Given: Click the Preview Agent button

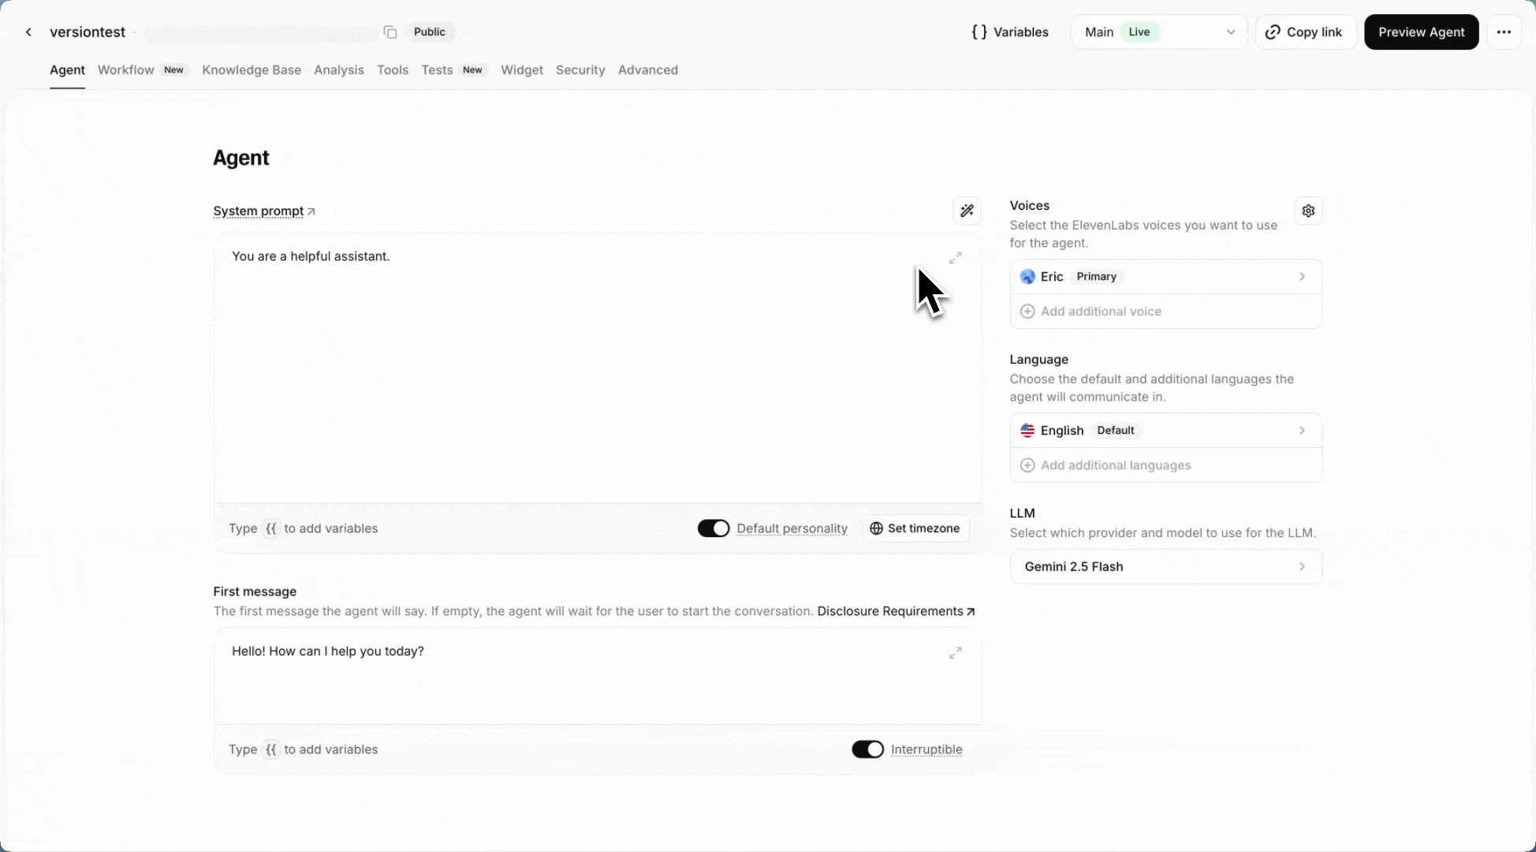Looking at the screenshot, I should [x=1421, y=32].
